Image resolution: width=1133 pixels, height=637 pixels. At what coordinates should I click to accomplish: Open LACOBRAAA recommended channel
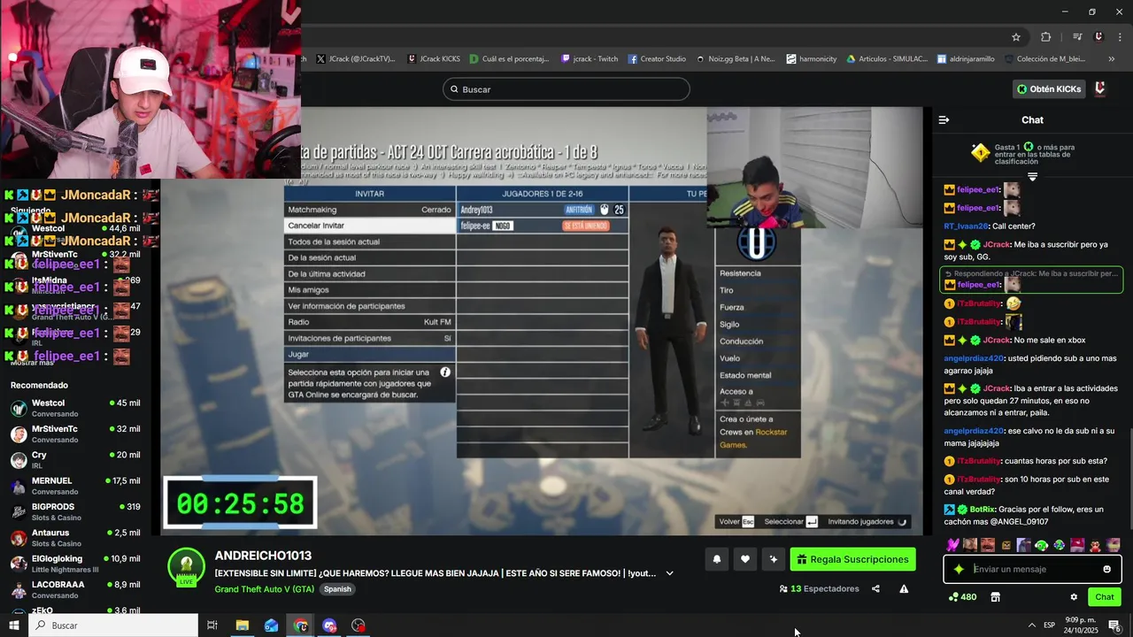click(x=75, y=589)
